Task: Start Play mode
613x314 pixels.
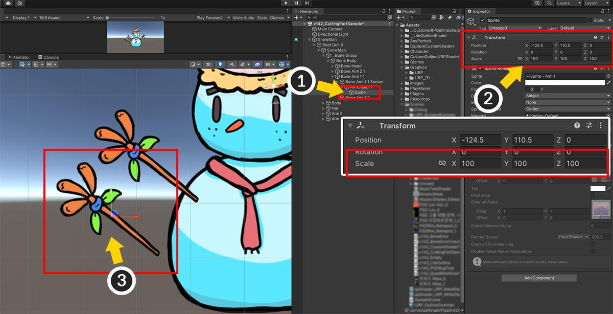Action: click(287, 3)
